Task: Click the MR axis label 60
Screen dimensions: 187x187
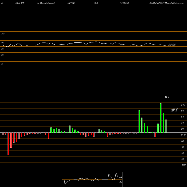Action: 183,117
